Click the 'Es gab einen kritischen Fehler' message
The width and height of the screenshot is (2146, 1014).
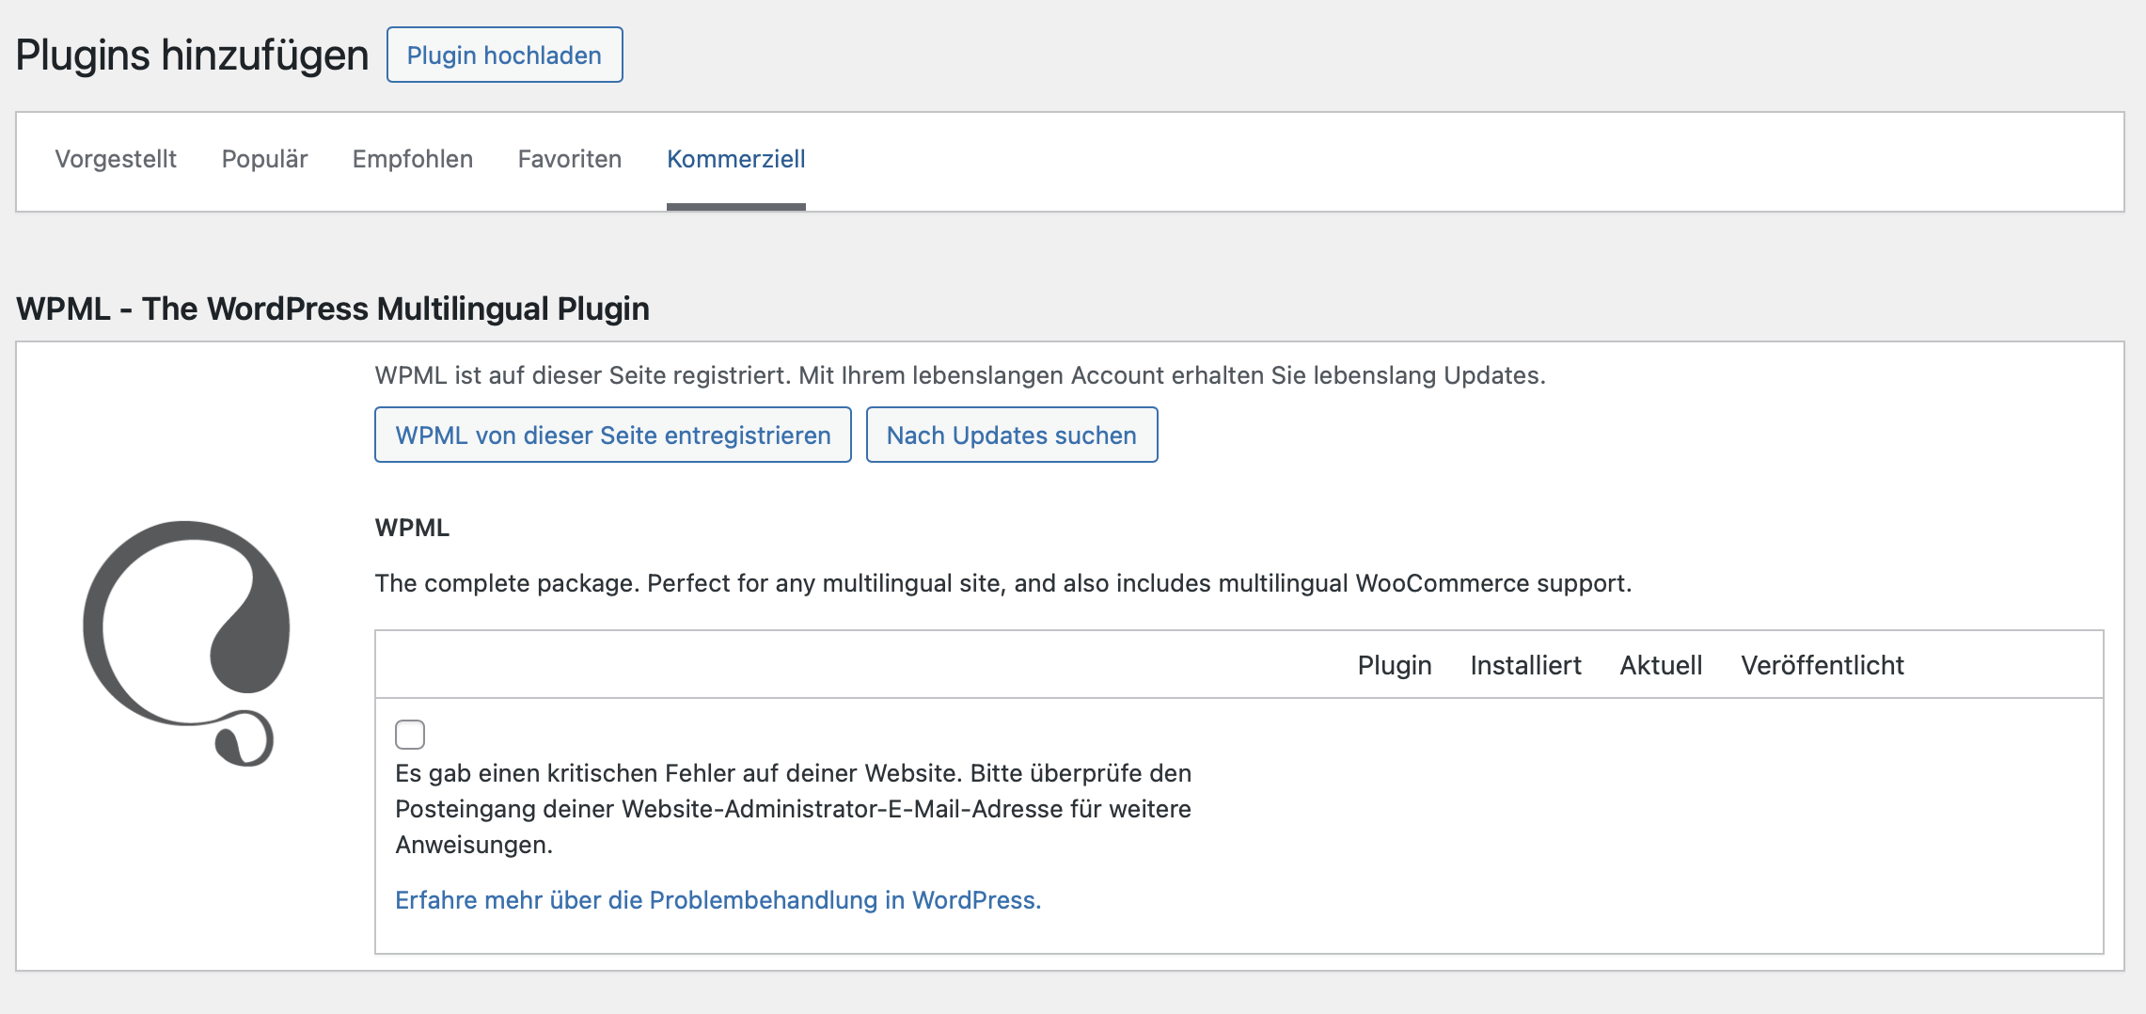(x=793, y=809)
